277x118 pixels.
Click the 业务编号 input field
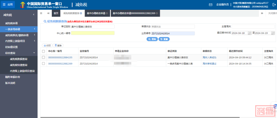173,33
